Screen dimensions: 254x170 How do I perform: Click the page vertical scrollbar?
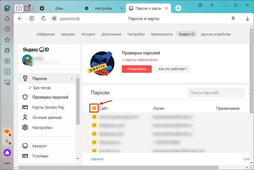click(251, 71)
